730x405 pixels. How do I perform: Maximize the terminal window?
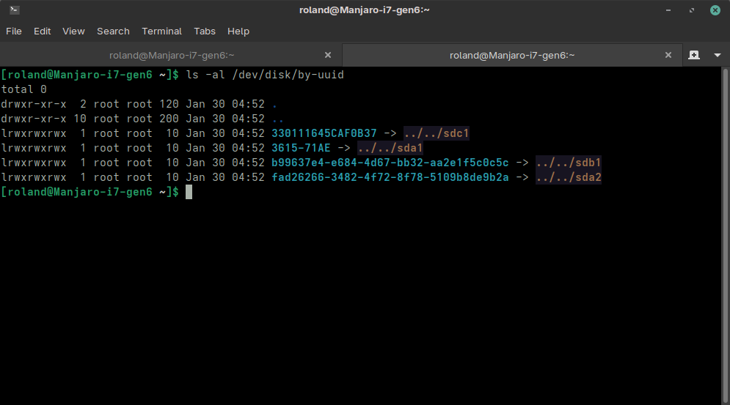point(691,10)
